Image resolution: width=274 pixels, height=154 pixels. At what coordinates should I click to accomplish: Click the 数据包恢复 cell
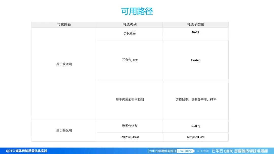(130, 126)
